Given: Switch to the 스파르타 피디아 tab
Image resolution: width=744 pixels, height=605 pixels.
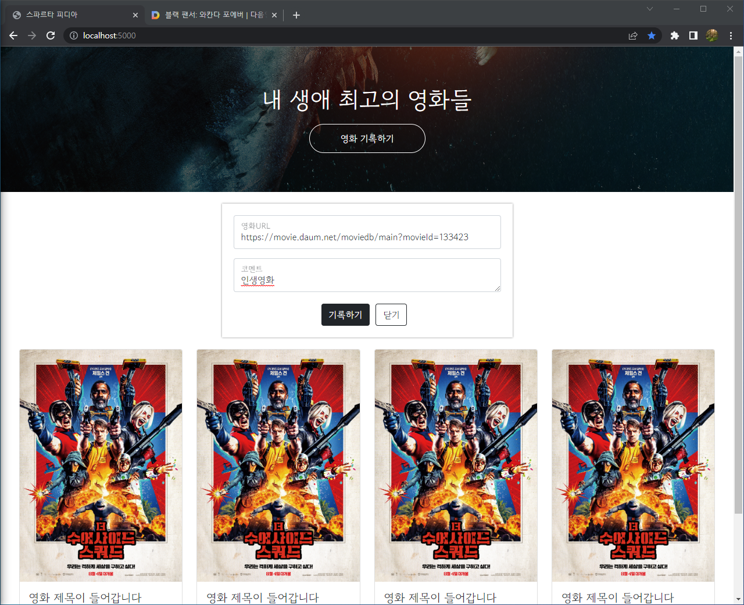Looking at the screenshot, I should click(x=76, y=15).
